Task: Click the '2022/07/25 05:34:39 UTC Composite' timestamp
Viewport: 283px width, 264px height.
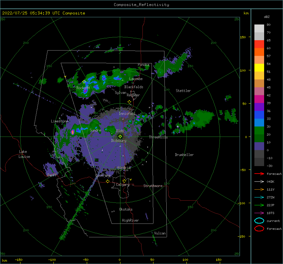Action: pyautogui.click(x=43, y=13)
